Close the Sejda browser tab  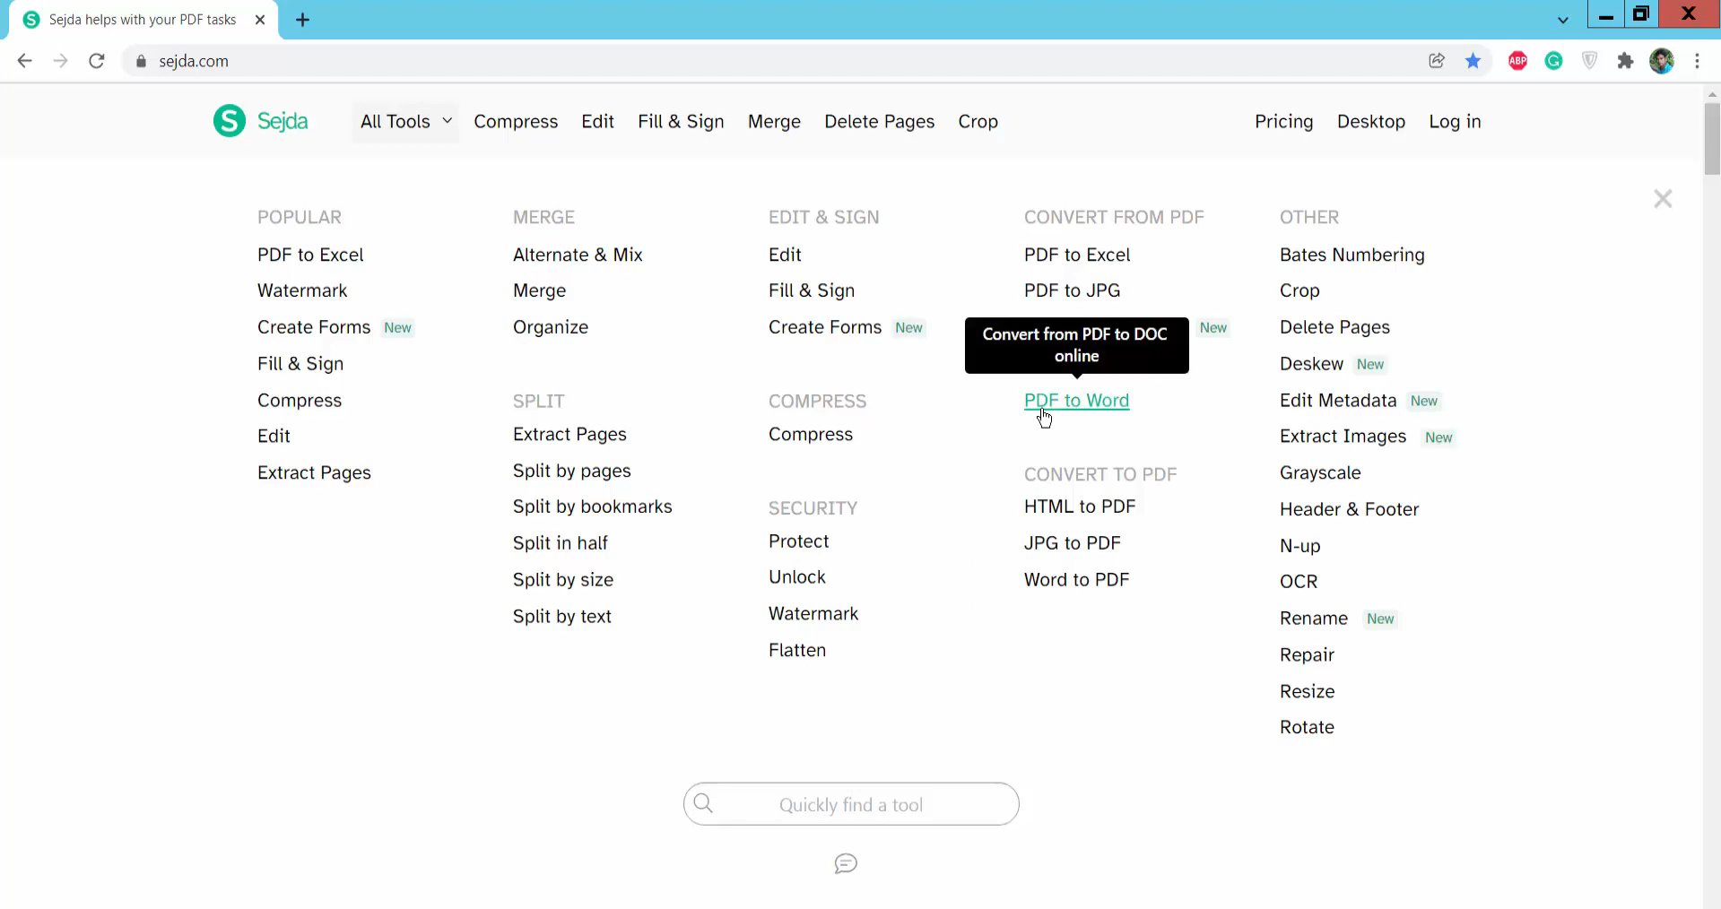[x=260, y=20]
